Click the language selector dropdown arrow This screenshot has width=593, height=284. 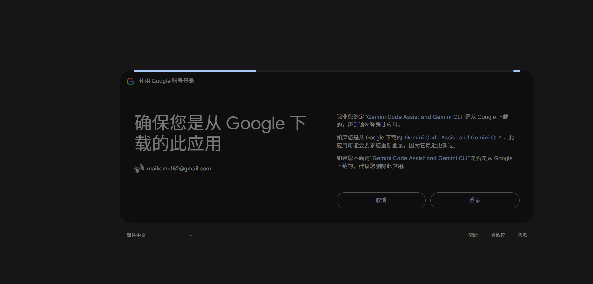pos(191,235)
